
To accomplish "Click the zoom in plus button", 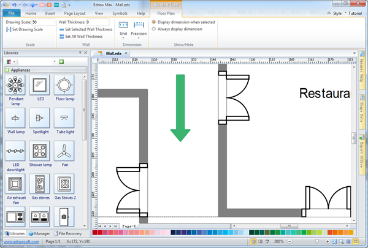I will 351,242.
